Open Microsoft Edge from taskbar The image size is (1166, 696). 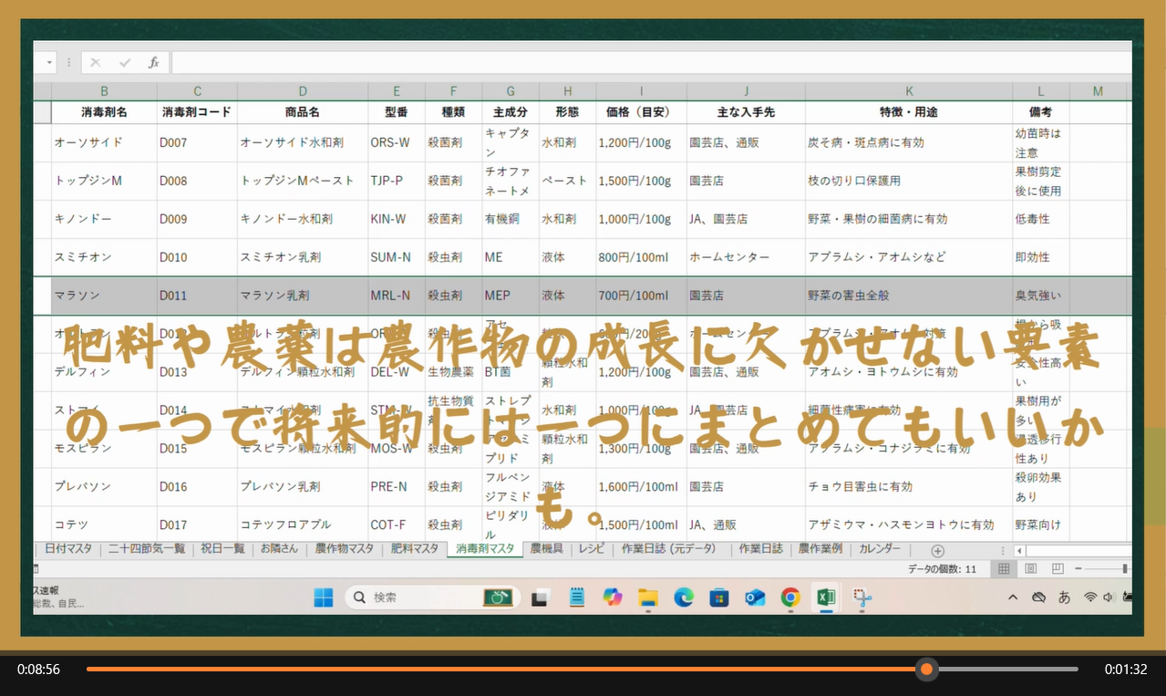[x=684, y=597]
